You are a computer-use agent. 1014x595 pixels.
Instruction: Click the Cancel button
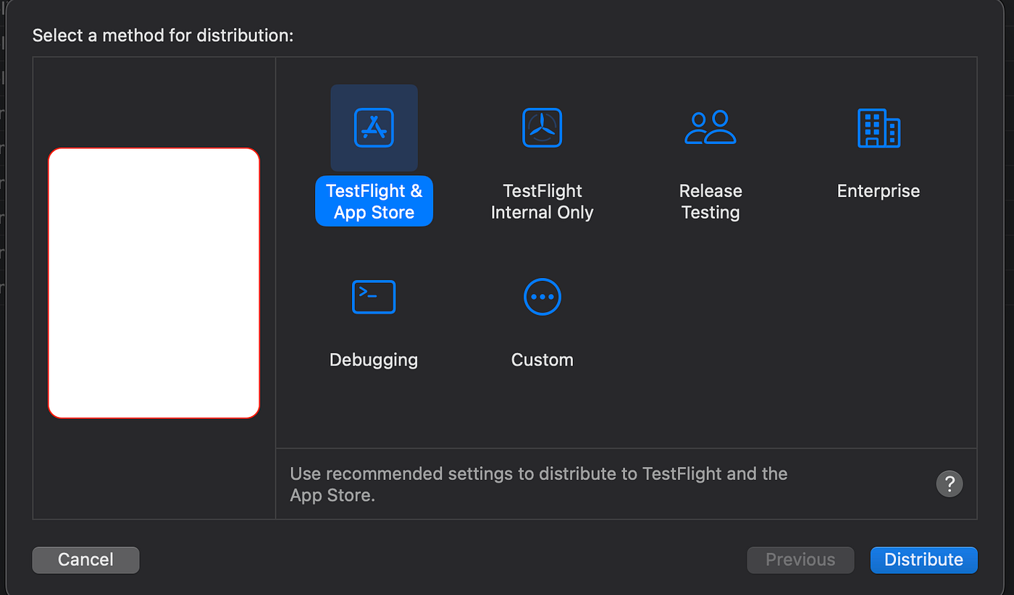pyautogui.click(x=85, y=560)
